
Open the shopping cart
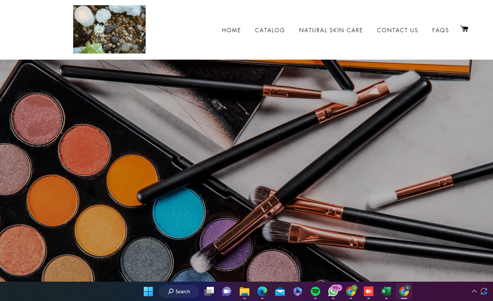pos(464,29)
